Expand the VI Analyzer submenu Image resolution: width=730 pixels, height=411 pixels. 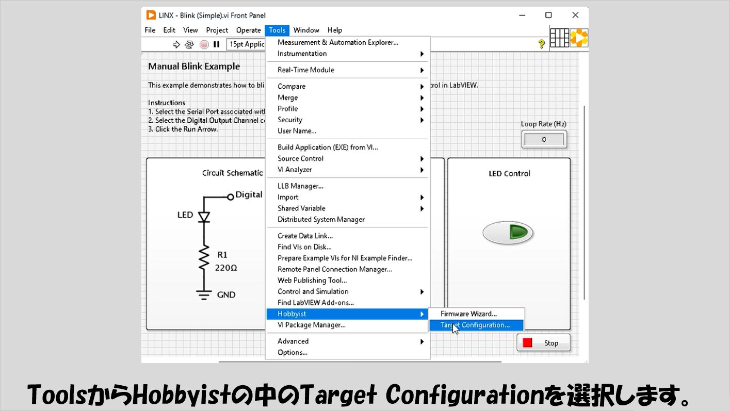[347, 170]
